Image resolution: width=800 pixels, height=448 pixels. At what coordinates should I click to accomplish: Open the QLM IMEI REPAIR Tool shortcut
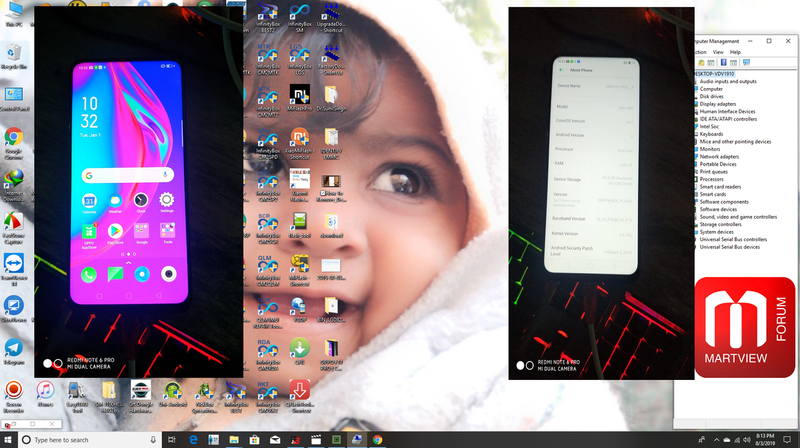268,314
